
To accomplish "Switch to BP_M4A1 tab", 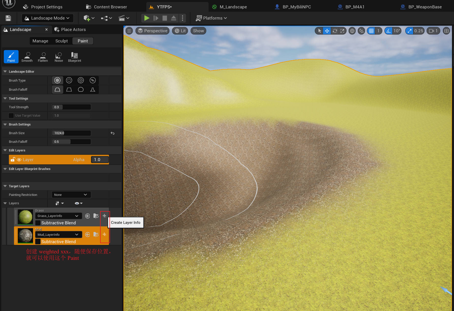I will pos(351,7).
